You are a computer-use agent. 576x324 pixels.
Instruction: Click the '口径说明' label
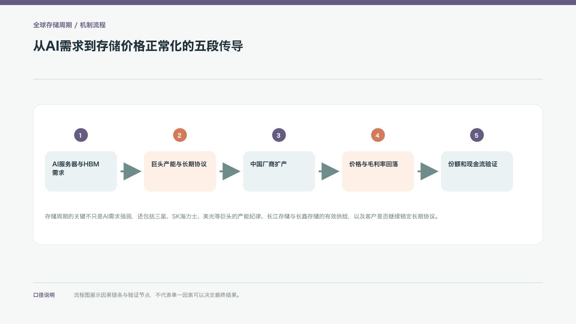(x=44, y=295)
